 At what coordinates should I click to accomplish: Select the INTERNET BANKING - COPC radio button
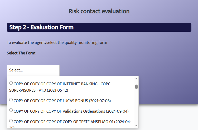coord(11,83)
